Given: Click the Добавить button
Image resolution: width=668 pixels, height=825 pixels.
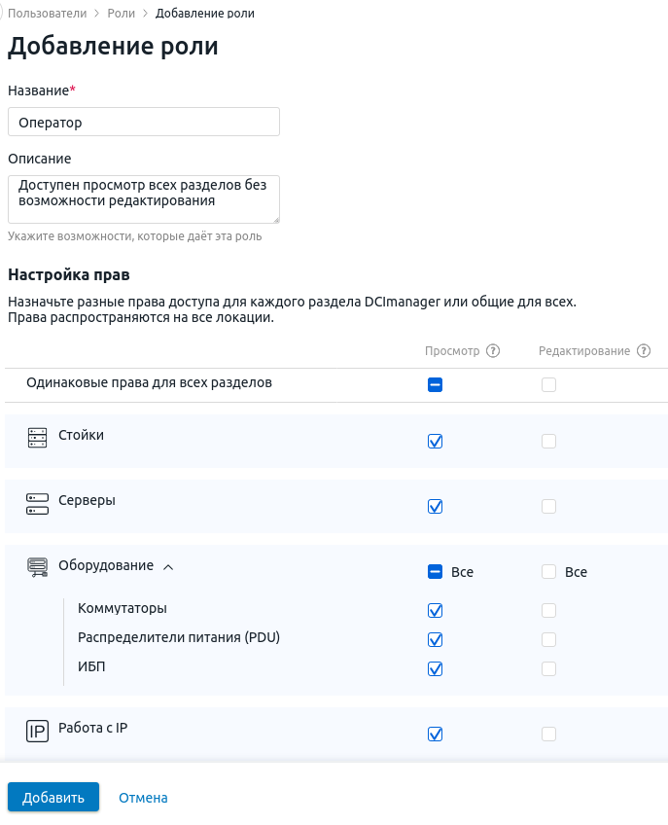Looking at the screenshot, I should click(x=53, y=797).
